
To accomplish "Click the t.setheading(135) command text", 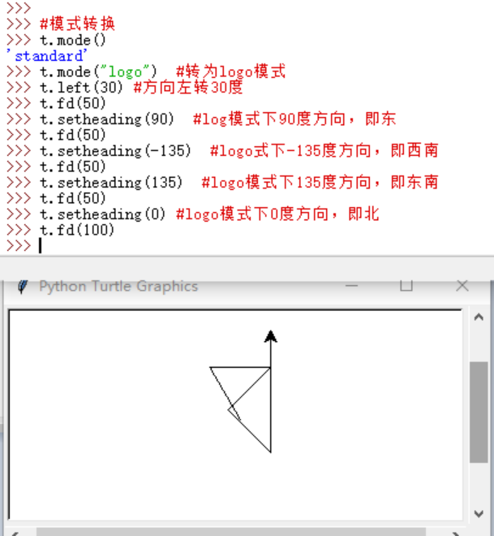I will coord(111,182).
